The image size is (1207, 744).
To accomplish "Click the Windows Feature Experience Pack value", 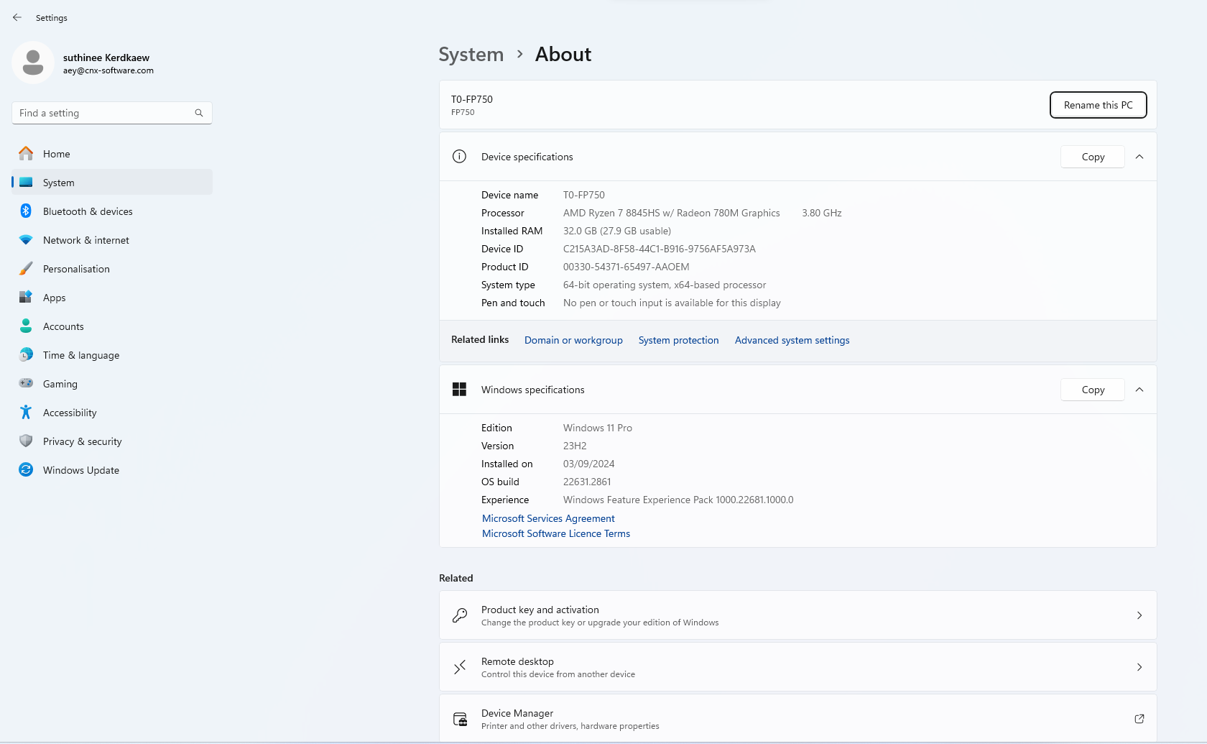I will tap(678, 500).
